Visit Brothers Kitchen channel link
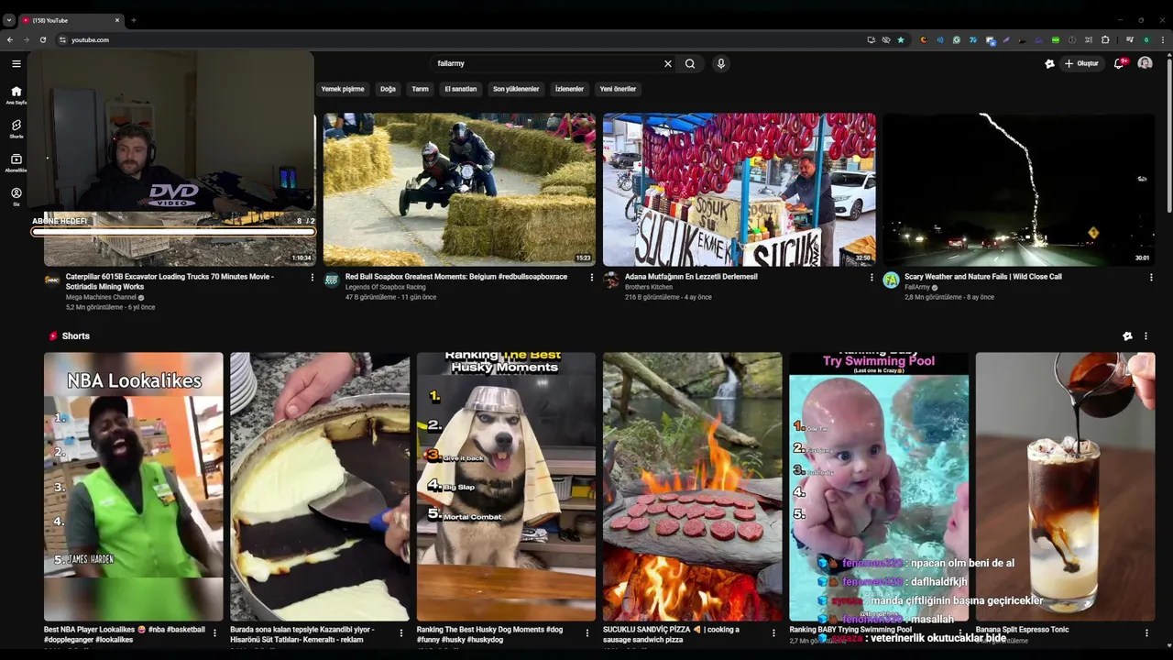 click(x=649, y=287)
